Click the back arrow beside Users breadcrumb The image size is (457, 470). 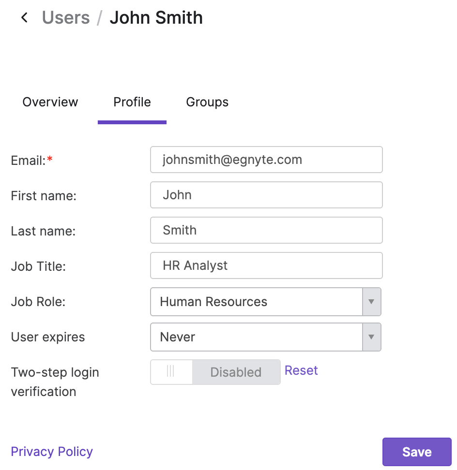click(x=24, y=17)
